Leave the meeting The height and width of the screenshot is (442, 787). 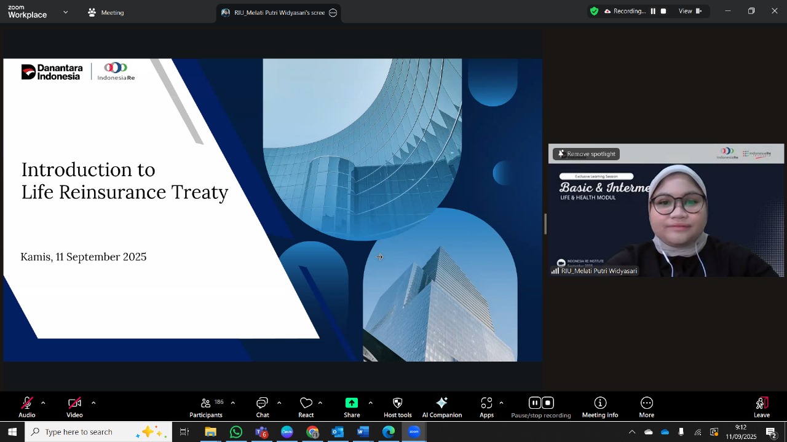(x=762, y=406)
